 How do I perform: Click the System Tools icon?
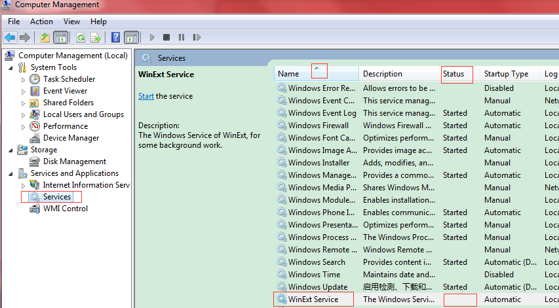[22, 67]
